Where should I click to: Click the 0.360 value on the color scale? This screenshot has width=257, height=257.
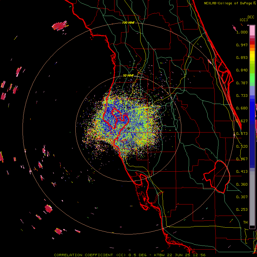pos(242,184)
